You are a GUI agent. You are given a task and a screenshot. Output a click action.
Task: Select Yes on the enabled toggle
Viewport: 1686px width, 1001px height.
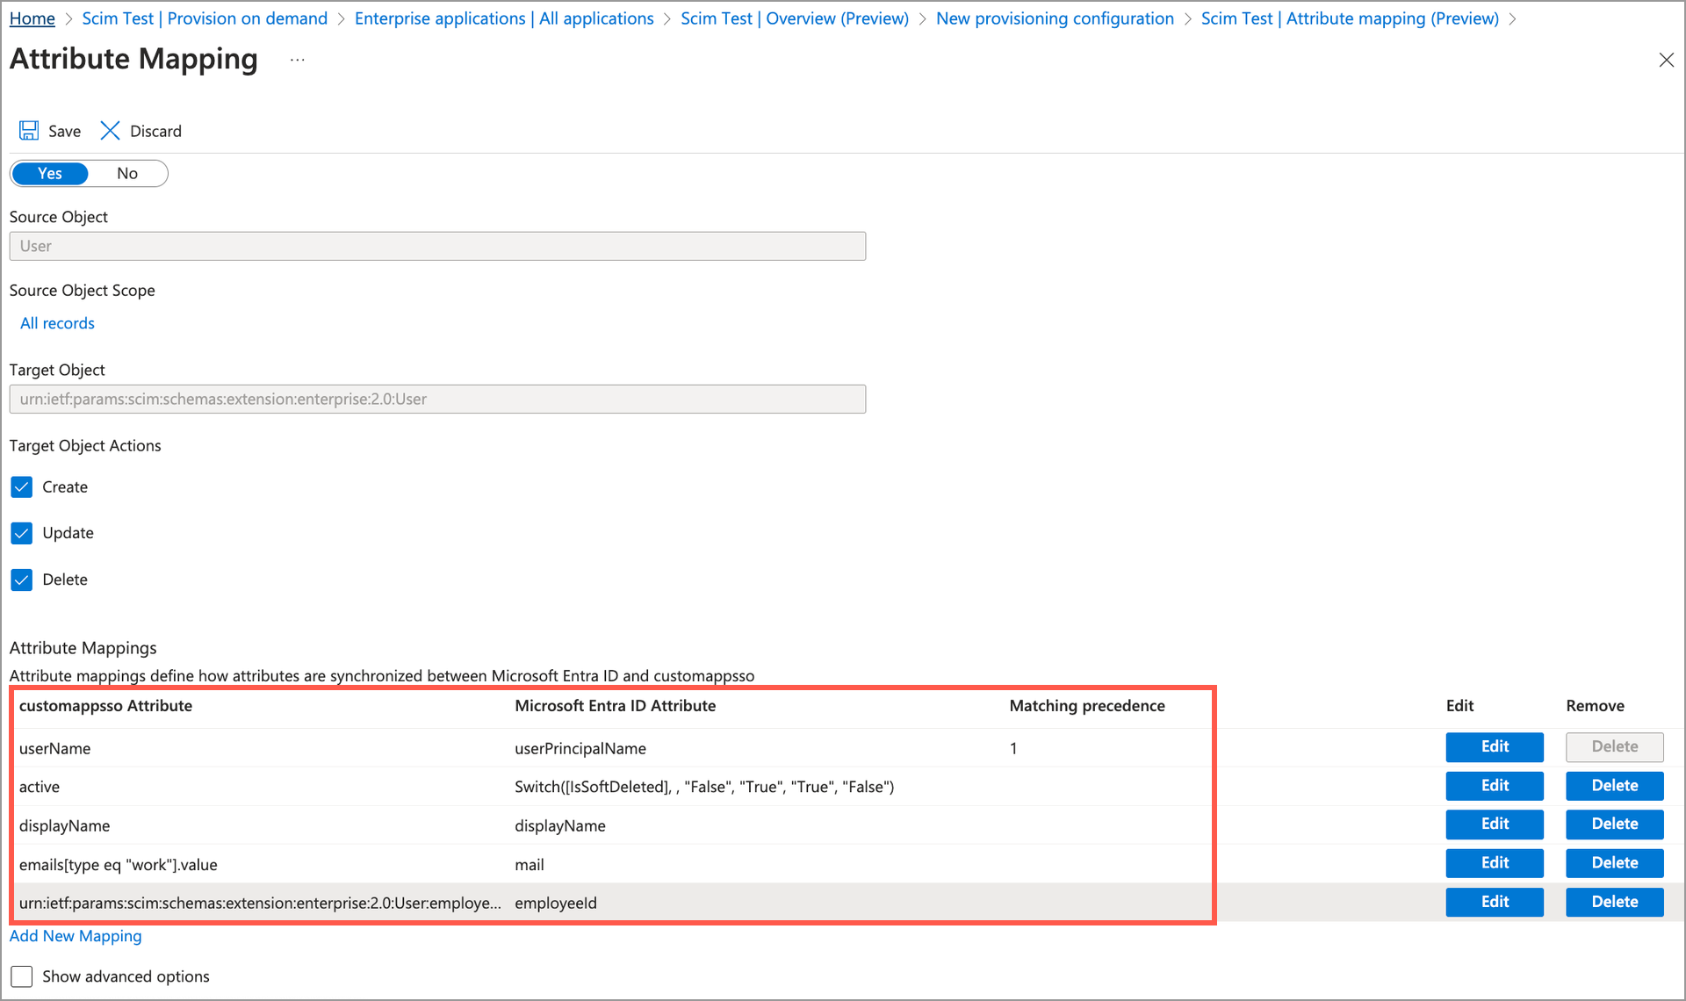pos(50,173)
